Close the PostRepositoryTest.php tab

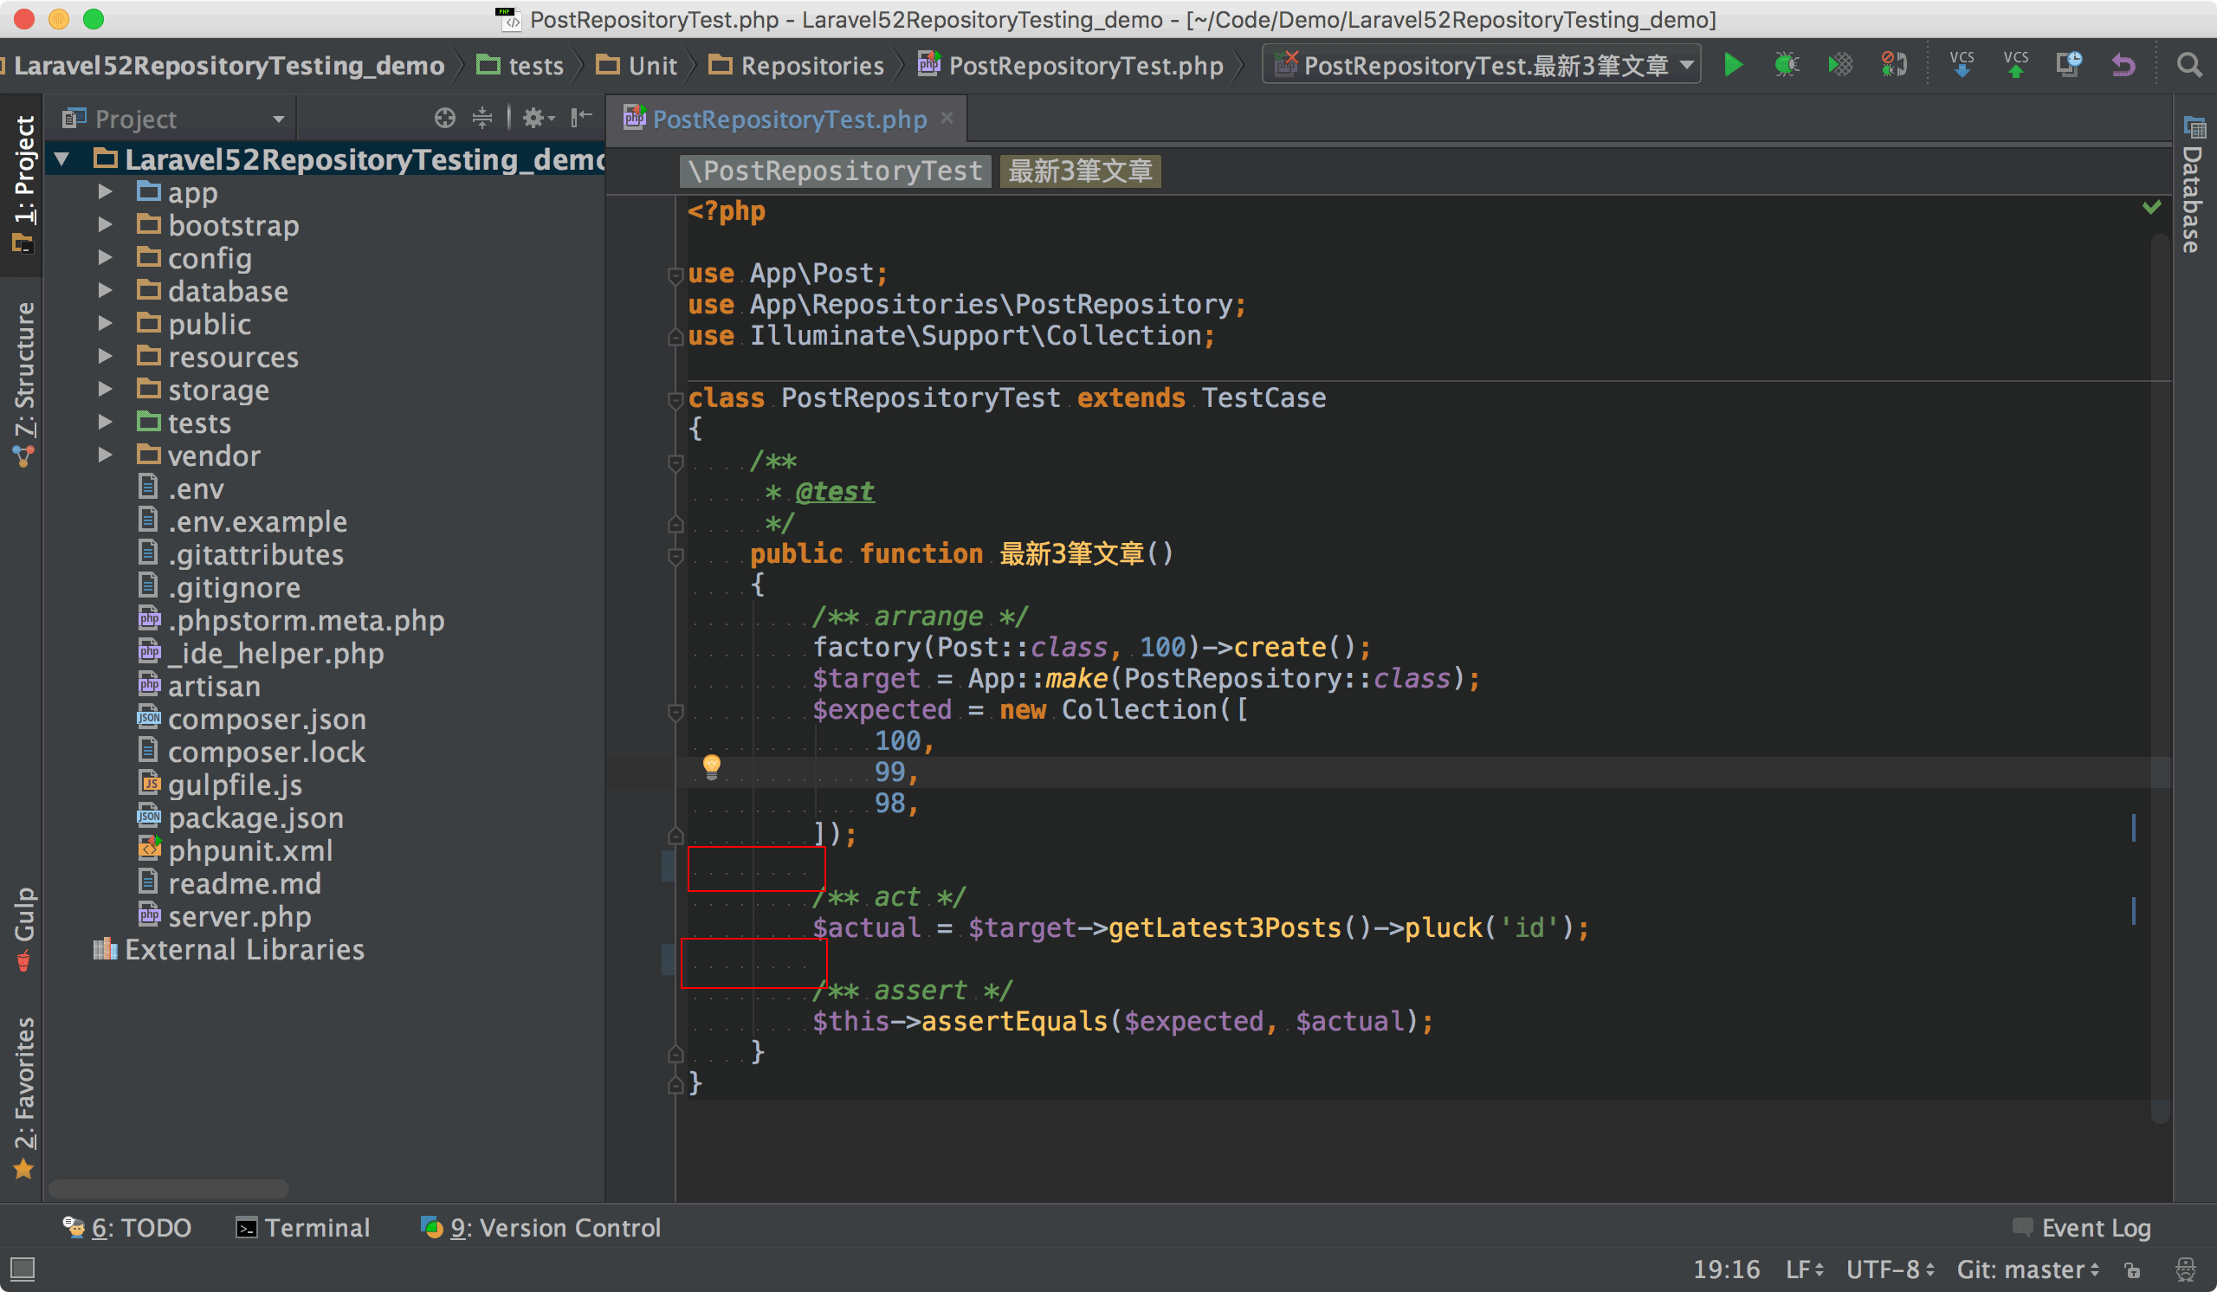coord(947,118)
